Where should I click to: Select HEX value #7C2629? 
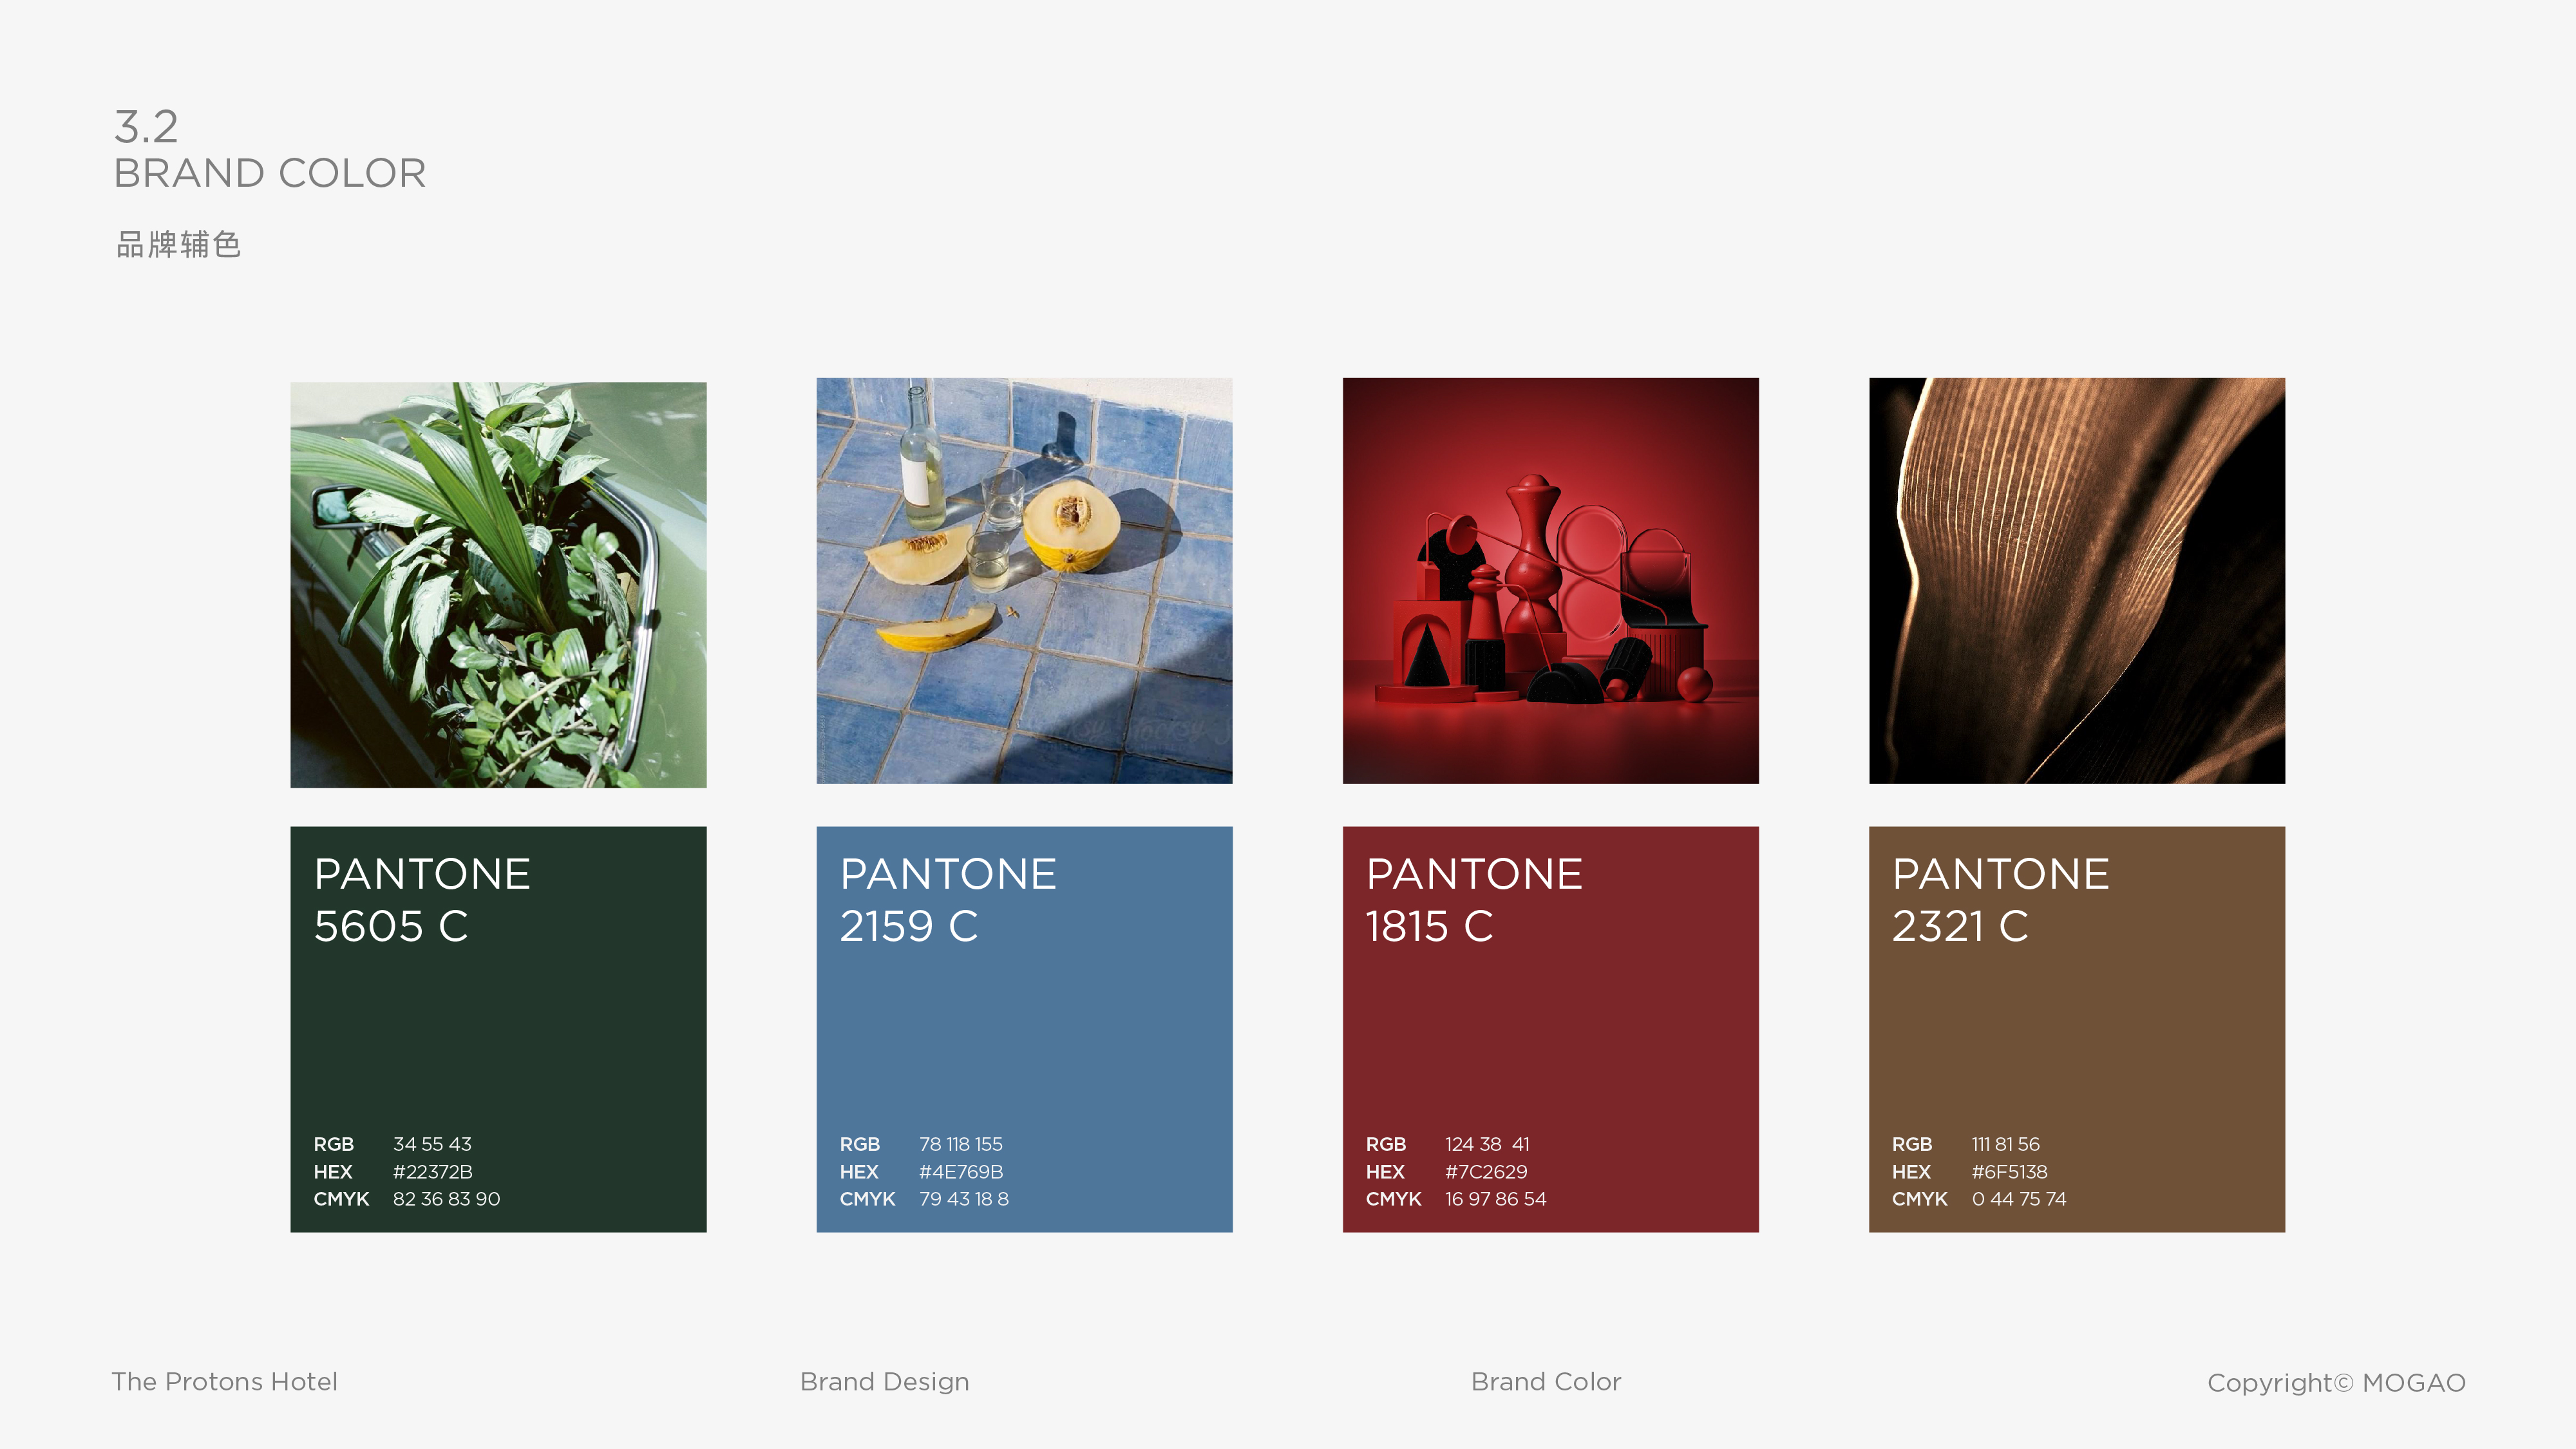pyautogui.click(x=1486, y=1171)
